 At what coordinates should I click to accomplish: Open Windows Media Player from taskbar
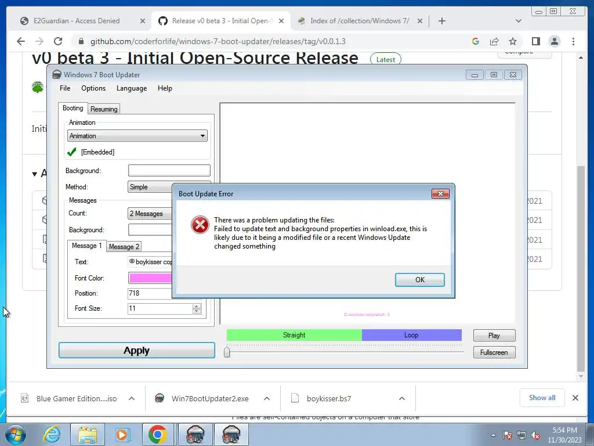point(122,434)
